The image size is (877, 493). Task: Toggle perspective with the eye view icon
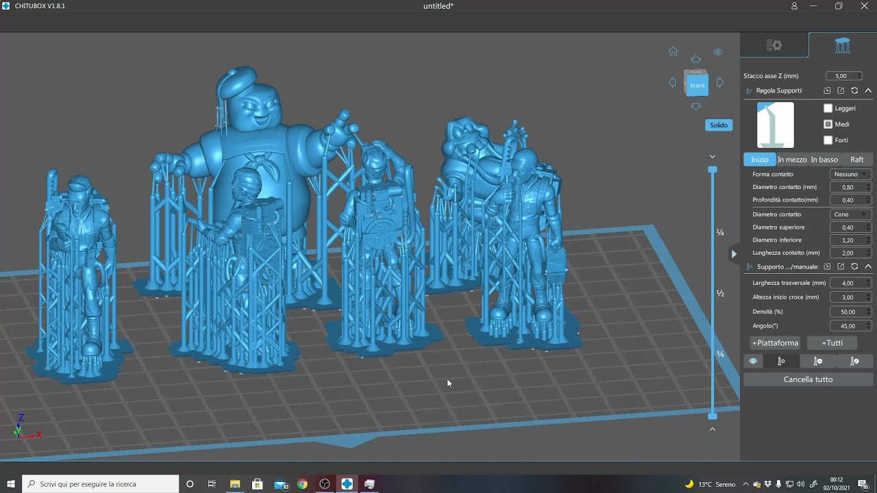(x=717, y=52)
